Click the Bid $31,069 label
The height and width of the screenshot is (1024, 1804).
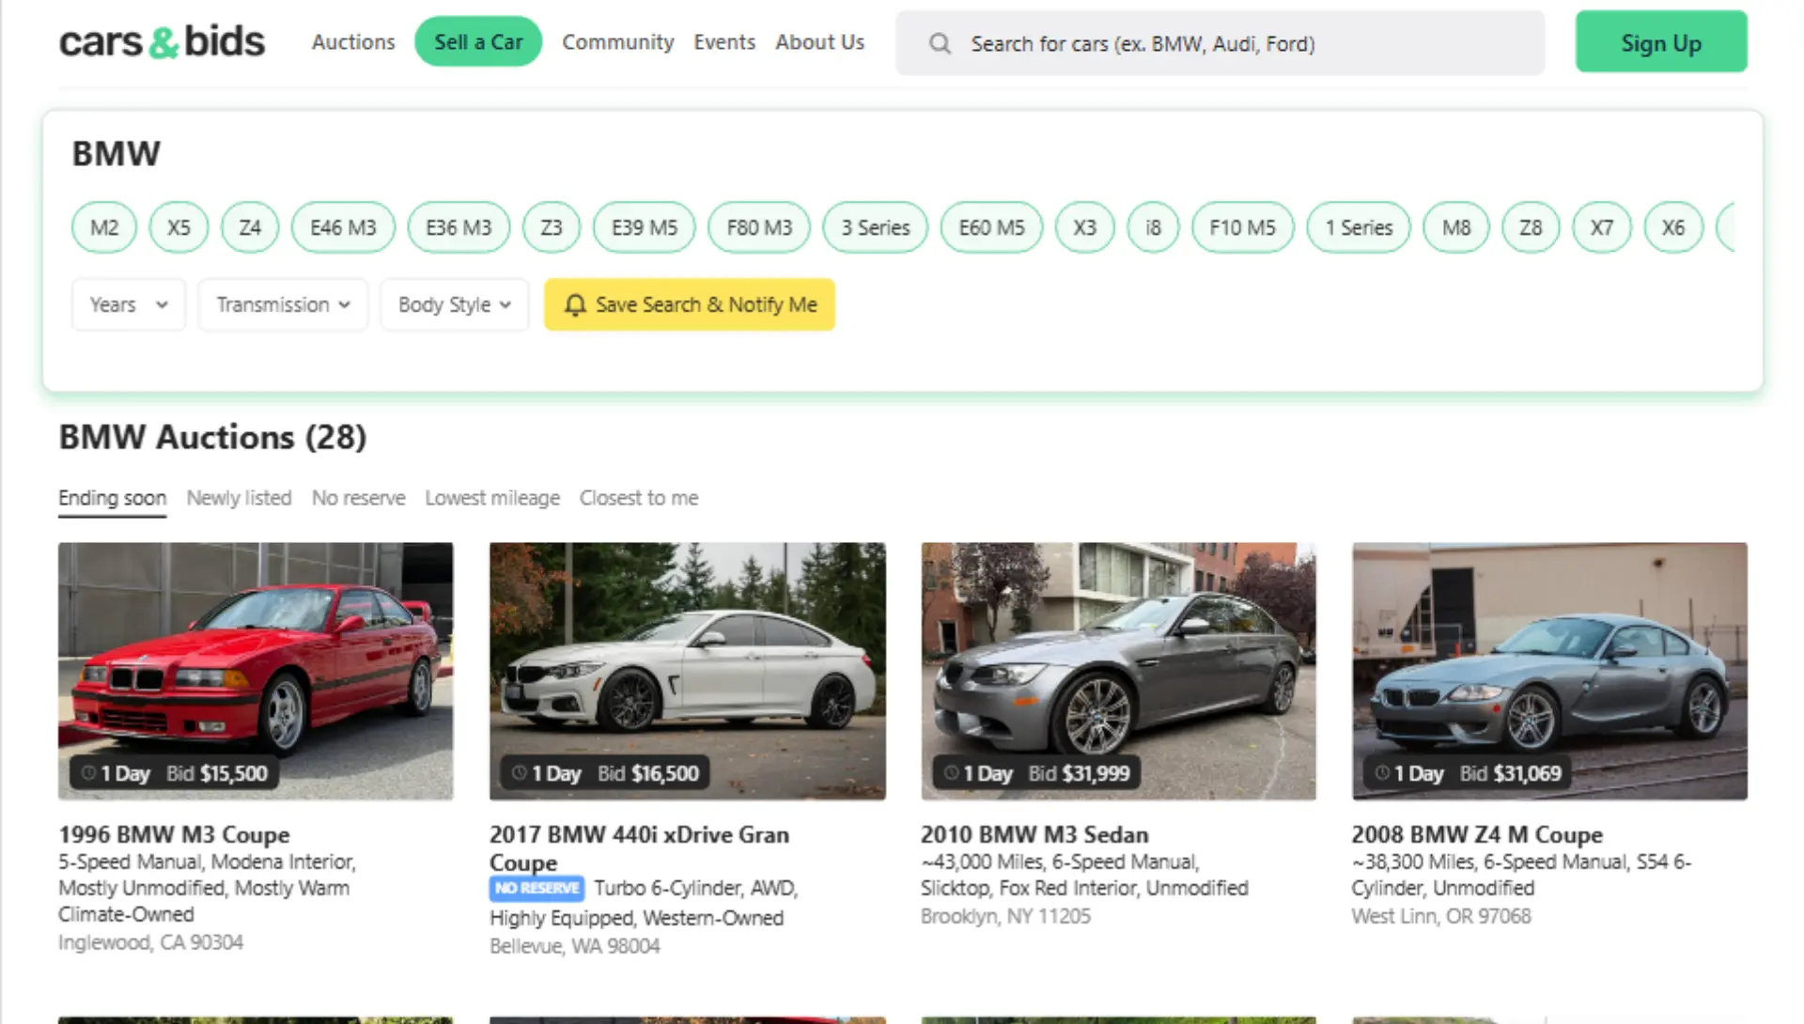(x=1510, y=773)
